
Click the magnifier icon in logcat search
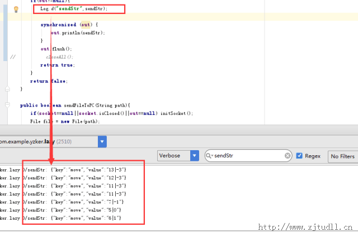click(x=209, y=156)
